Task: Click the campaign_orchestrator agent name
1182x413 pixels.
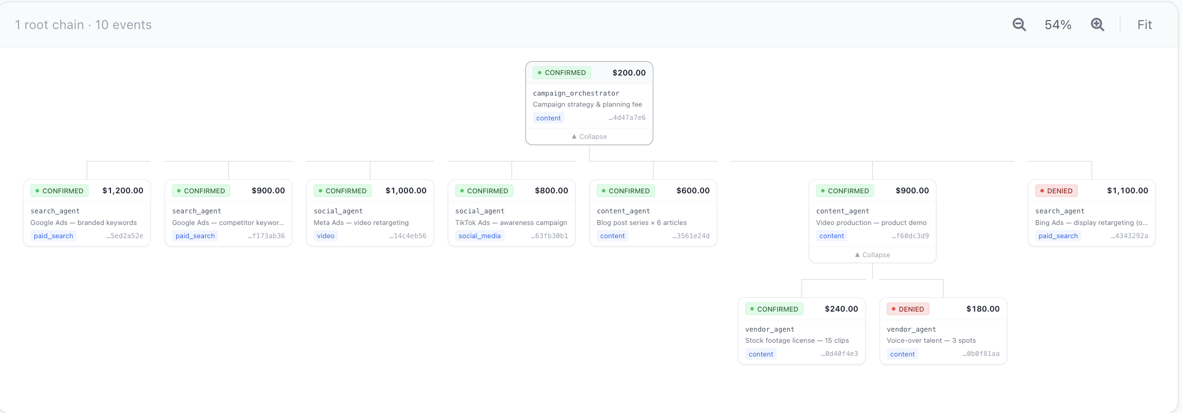Action: coord(576,93)
